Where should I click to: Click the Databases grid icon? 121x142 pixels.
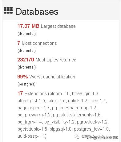[8, 10]
